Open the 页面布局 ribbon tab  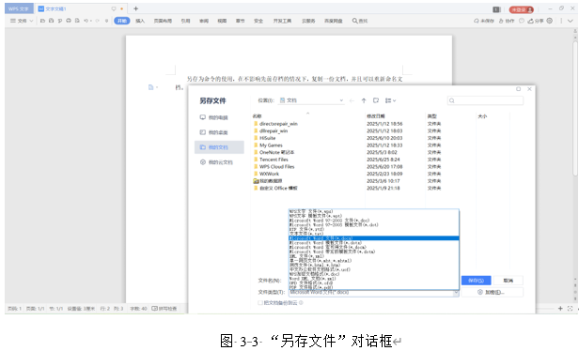[x=163, y=21]
